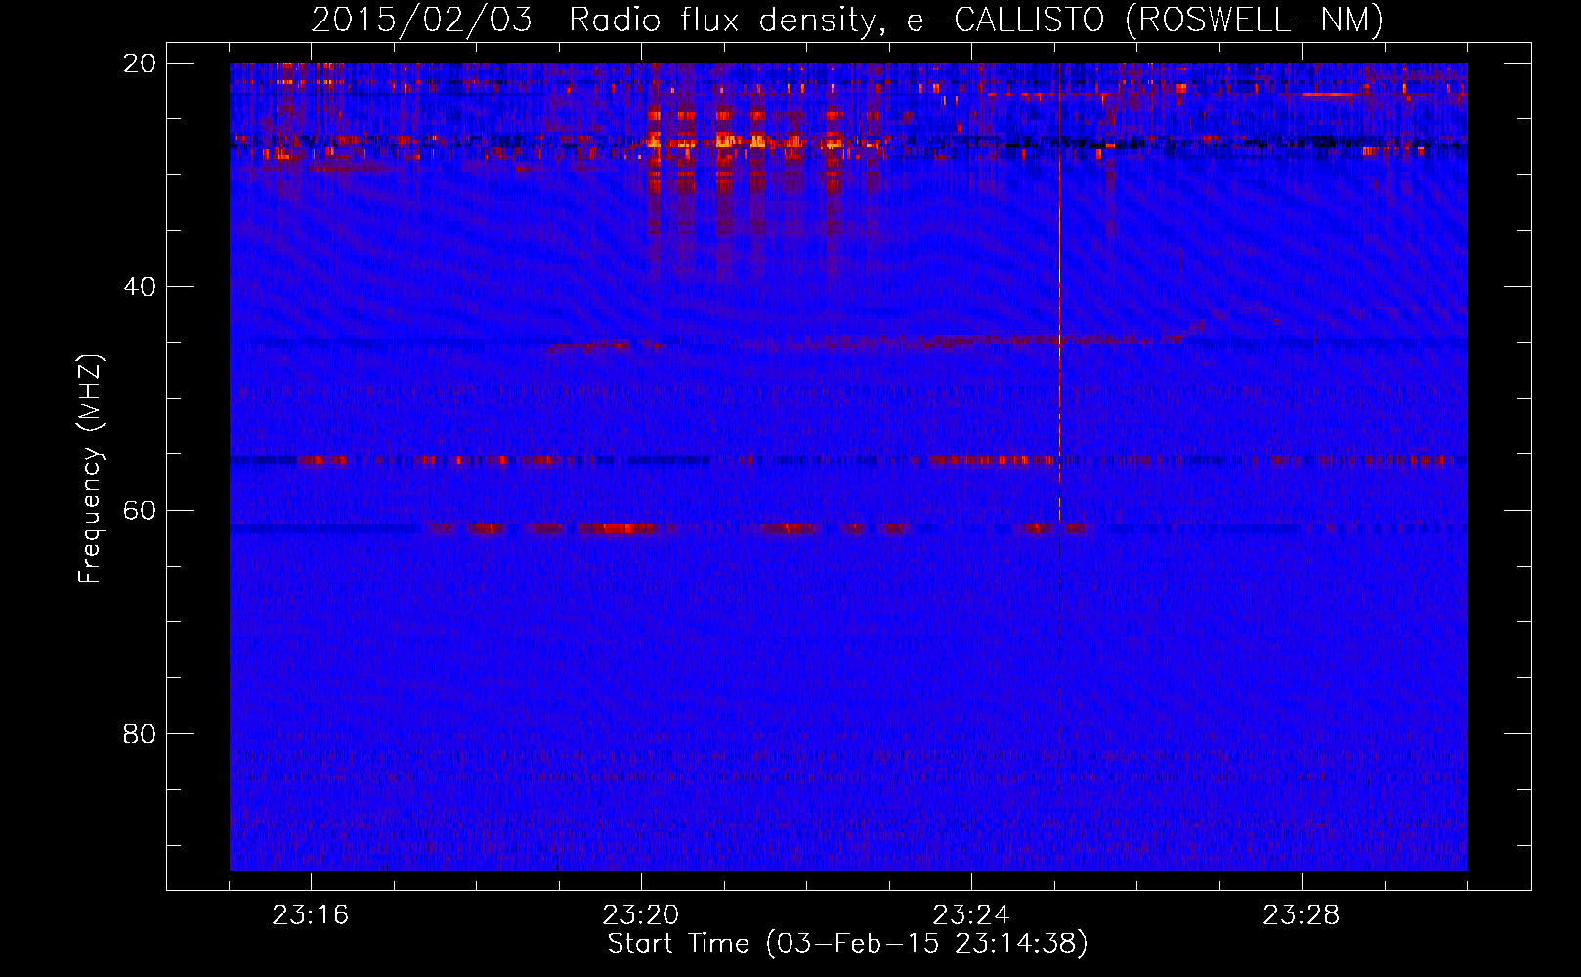Click the frequency tick label "40"
The width and height of the screenshot is (1581, 977).
pos(140,287)
